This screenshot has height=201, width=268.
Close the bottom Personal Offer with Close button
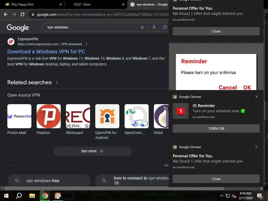coord(216,179)
